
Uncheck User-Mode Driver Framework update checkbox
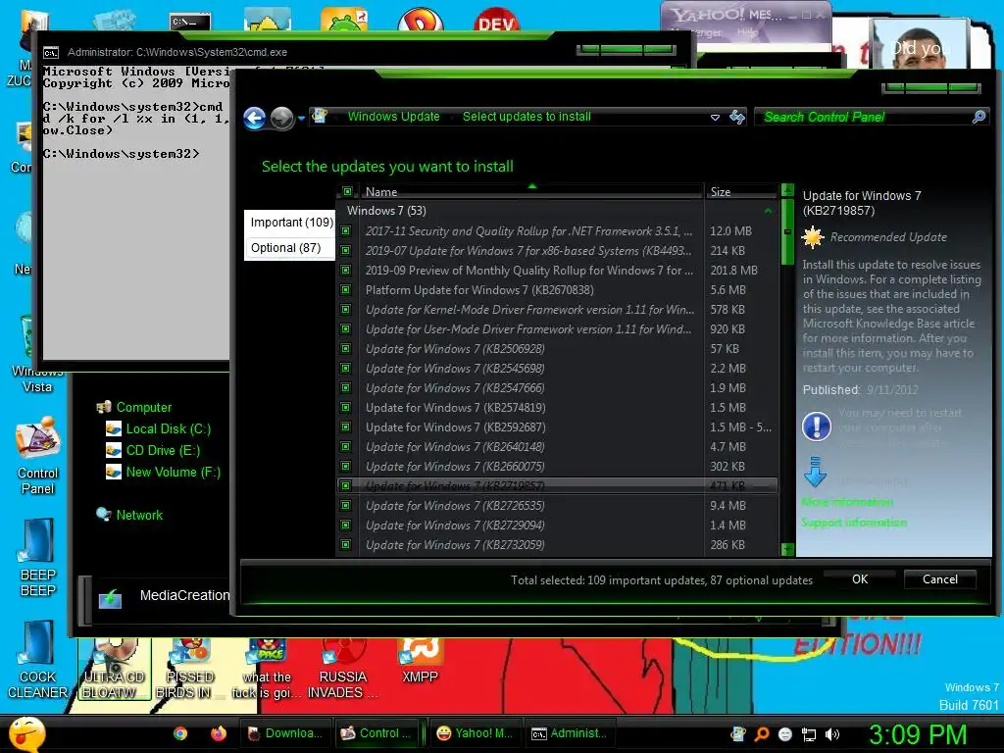(x=346, y=329)
